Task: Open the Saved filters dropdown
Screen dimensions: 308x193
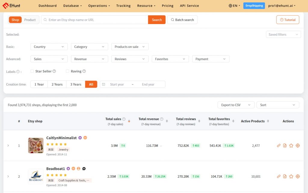Action: [283, 34]
